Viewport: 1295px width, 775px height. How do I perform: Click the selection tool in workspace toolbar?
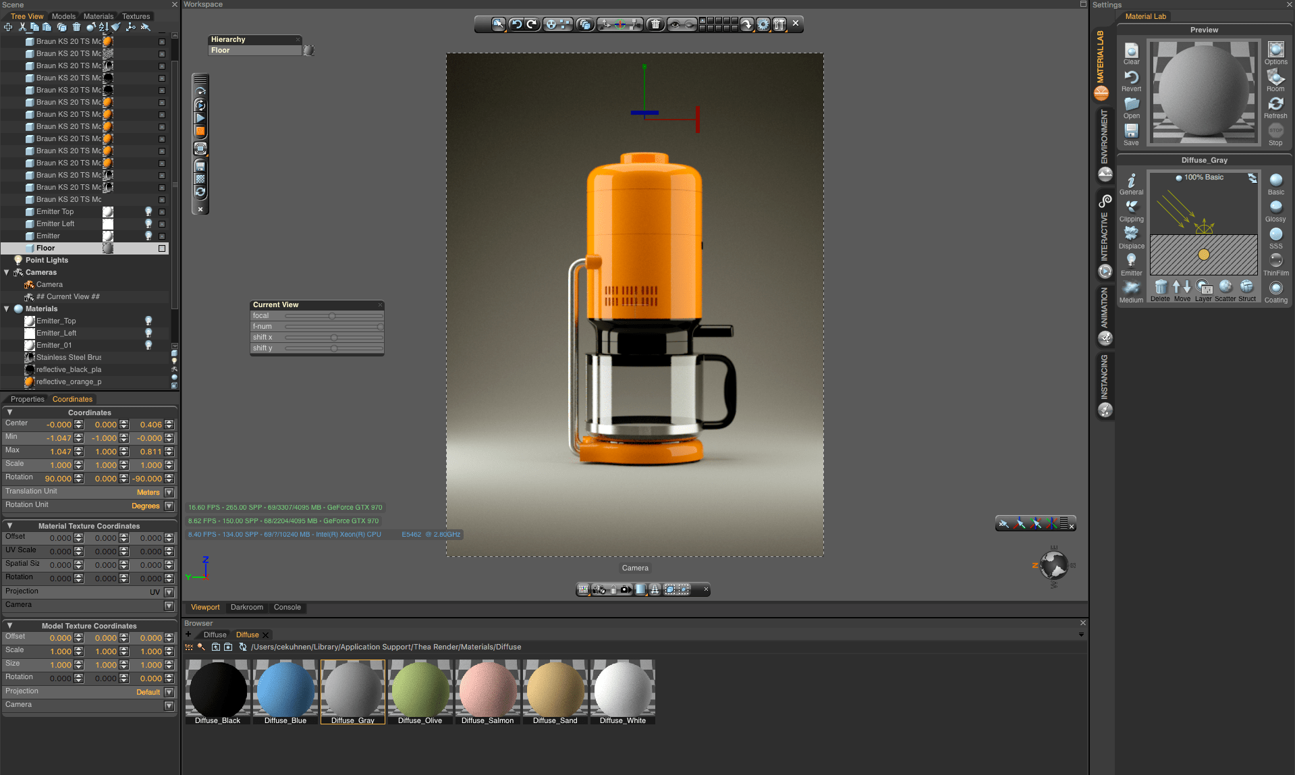click(499, 24)
